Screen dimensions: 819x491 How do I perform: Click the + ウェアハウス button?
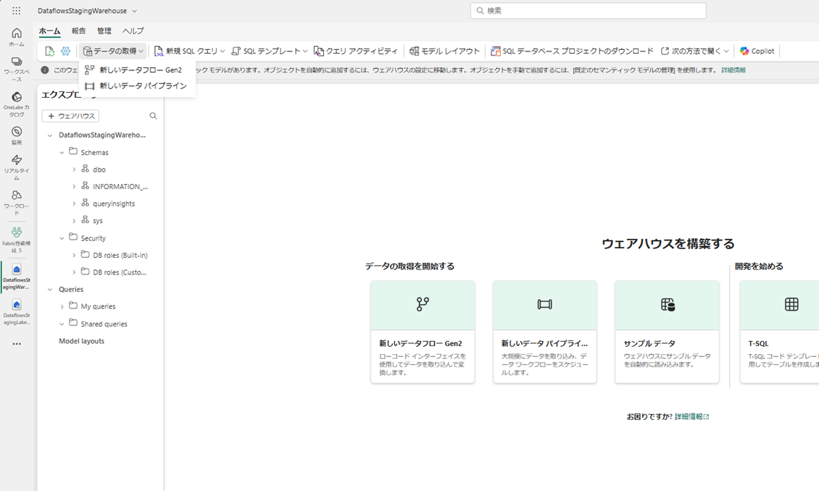70,116
